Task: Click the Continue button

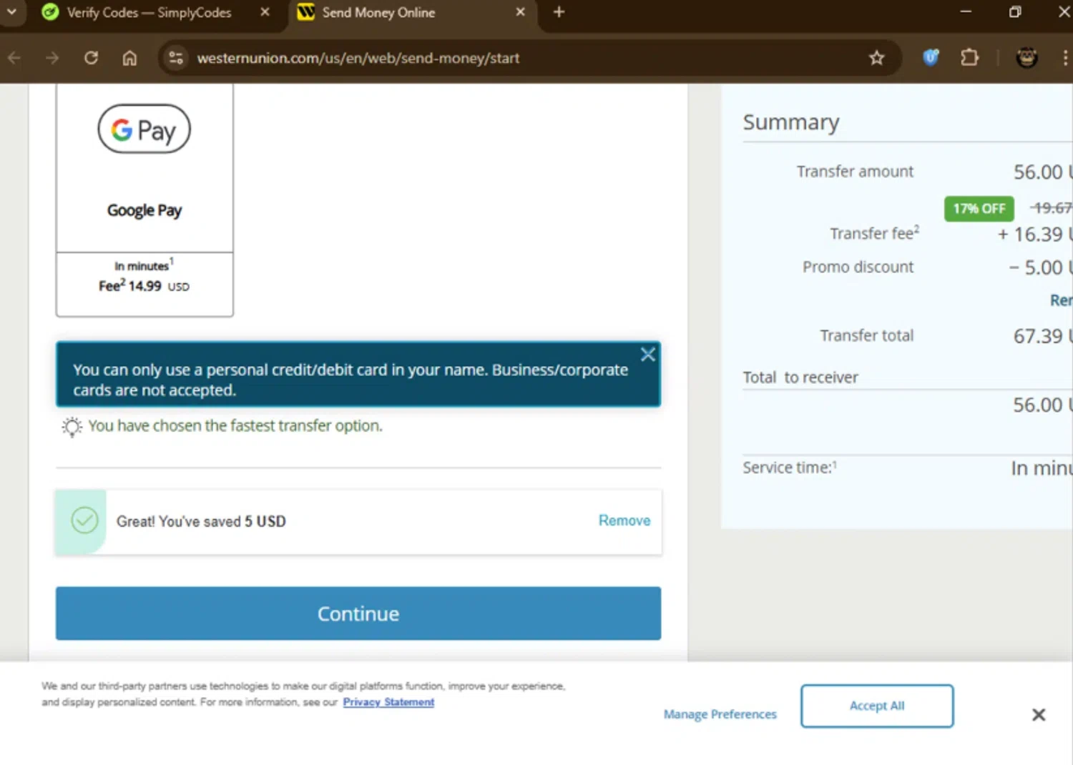Action: coord(358,613)
